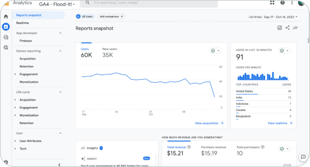Collapse the navigation sidebar with chevron

[x=59, y=165]
